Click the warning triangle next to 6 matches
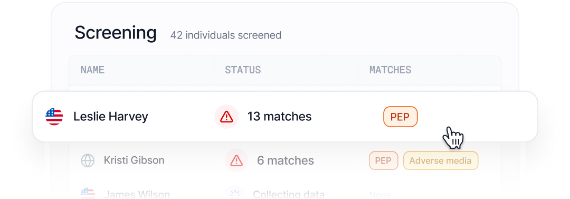 [x=236, y=160]
